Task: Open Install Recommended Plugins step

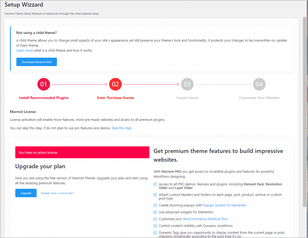Action: pyautogui.click(x=44, y=98)
